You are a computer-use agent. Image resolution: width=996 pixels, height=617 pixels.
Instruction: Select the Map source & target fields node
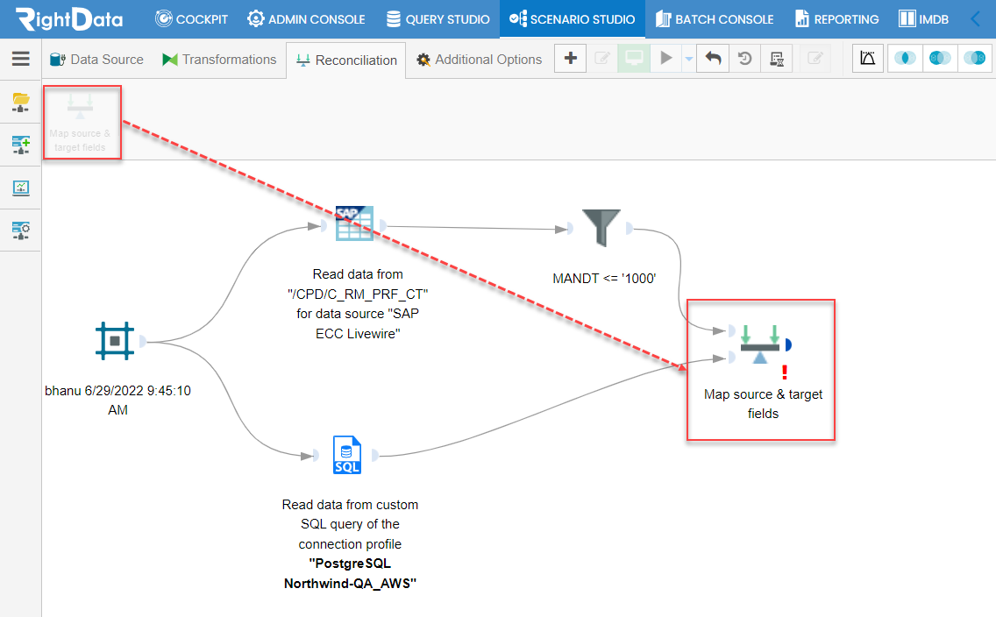pos(759,344)
